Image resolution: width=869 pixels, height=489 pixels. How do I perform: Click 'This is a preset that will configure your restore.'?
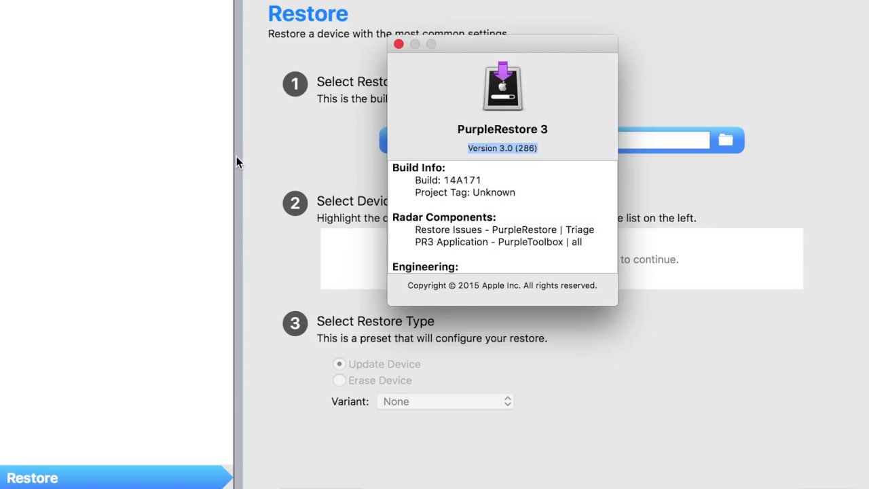coord(432,338)
